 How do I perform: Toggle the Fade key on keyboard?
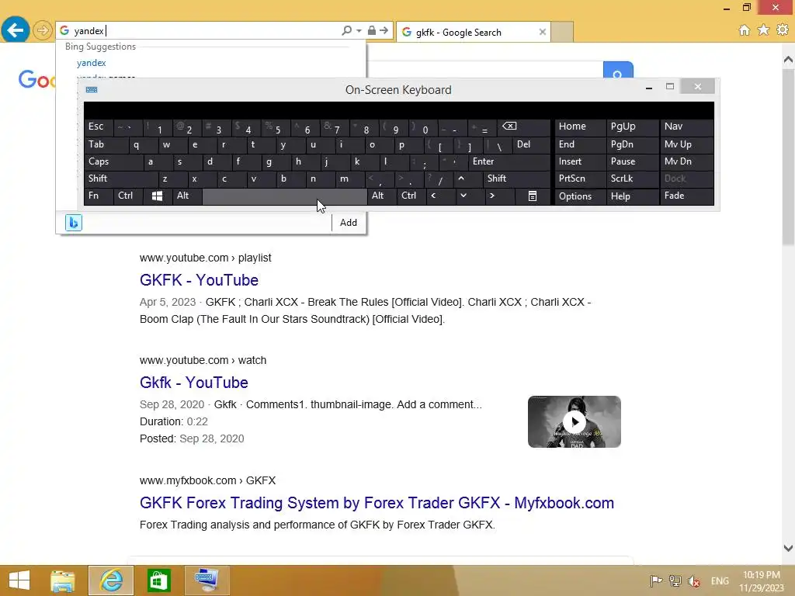pyautogui.click(x=686, y=196)
